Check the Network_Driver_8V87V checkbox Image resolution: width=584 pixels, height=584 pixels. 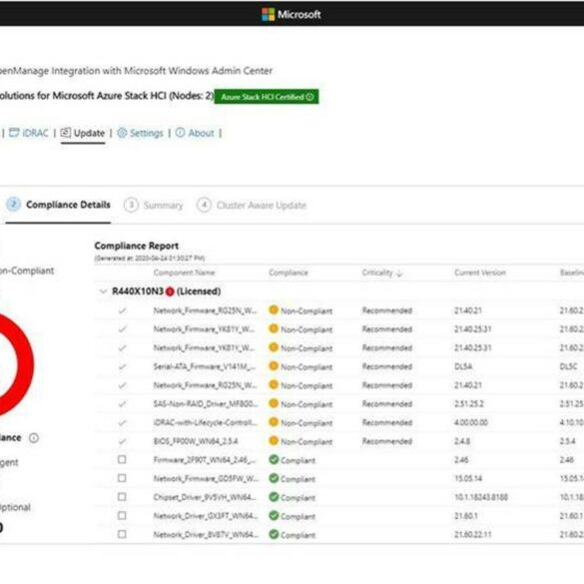pos(122,534)
